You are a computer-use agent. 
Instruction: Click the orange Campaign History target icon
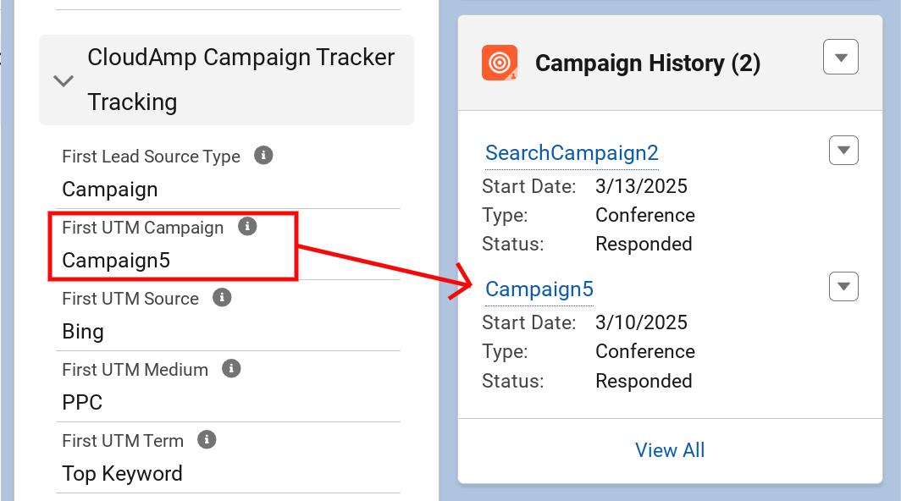[500, 63]
